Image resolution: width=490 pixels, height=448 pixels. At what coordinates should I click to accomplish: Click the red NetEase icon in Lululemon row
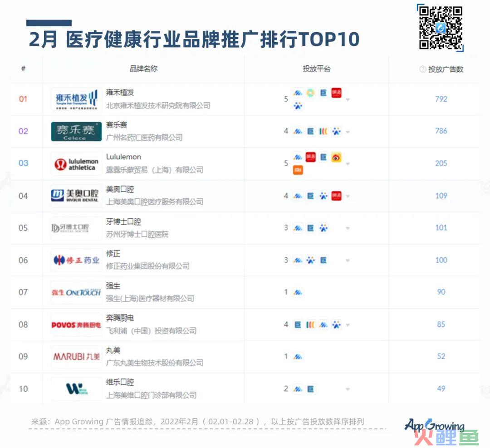pyautogui.click(x=310, y=157)
